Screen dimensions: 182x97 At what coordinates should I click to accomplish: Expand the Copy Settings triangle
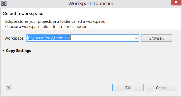pos(3,51)
